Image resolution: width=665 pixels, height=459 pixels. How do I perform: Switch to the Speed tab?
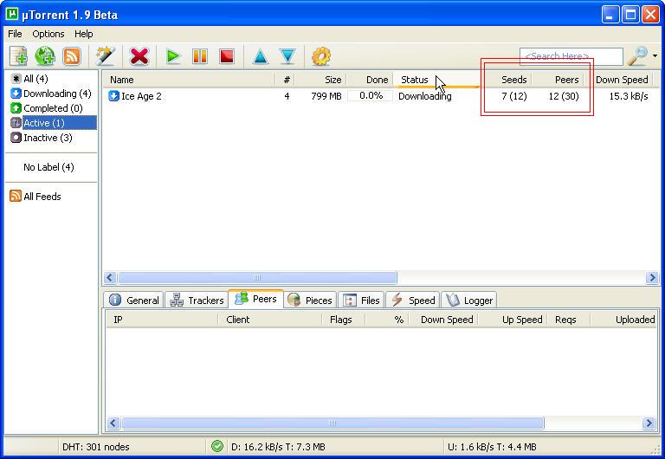(413, 301)
